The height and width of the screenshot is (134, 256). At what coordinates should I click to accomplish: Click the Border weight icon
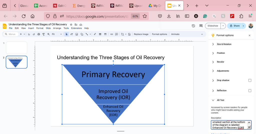click(100, 34)
